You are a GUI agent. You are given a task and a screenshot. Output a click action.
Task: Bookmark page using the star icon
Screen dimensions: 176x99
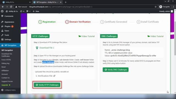(x=156, y=7)
